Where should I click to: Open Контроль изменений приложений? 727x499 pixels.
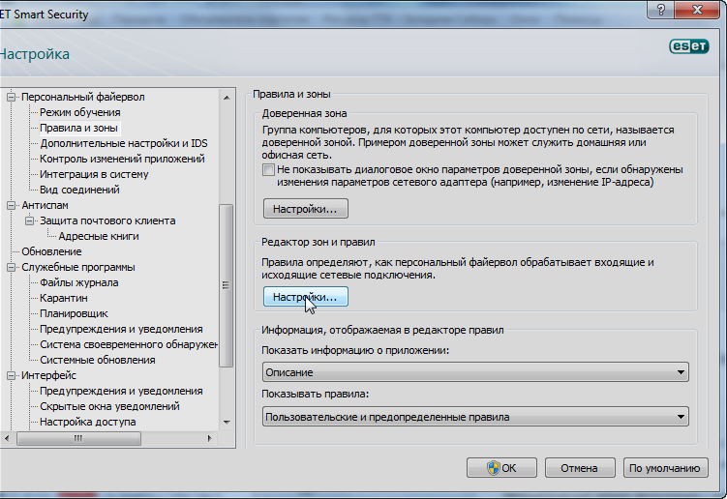(x=122, y=159)
